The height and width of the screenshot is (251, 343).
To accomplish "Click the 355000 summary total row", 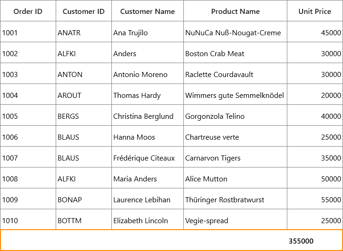I will tap(172, 240).
